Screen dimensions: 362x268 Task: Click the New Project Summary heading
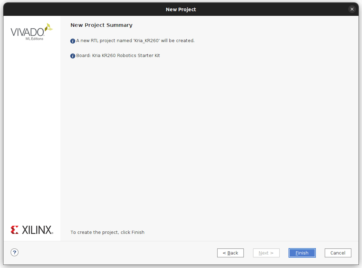pyautogui.click(x=101, y=25)
